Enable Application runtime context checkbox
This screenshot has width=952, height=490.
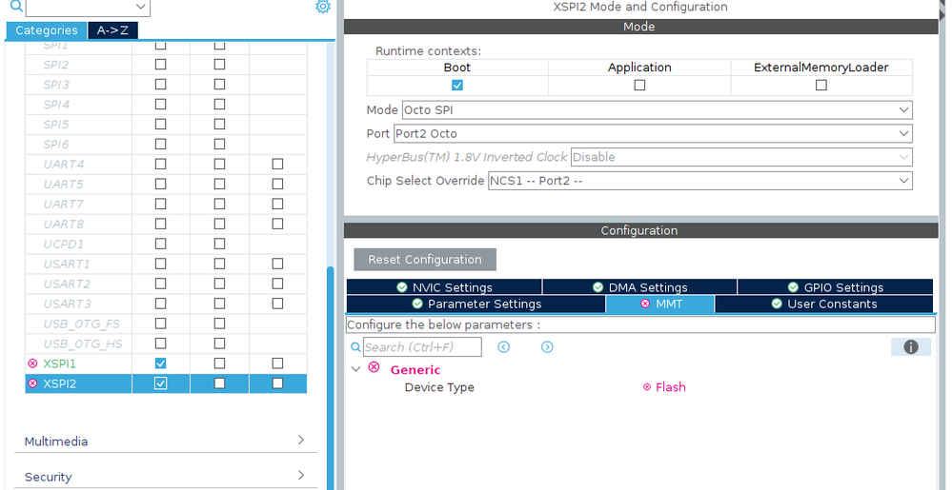click(x=639, y=85)
